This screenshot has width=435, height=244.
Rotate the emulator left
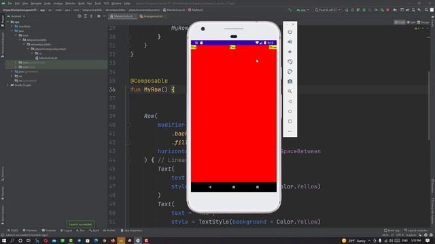click(290, 62)
